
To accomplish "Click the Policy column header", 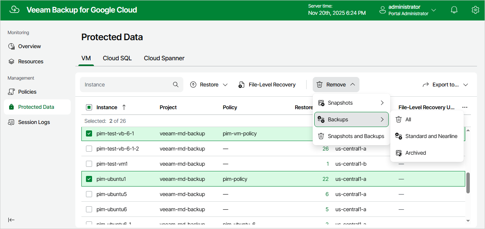I will [230, 107].
